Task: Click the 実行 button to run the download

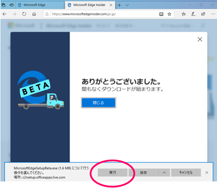Action: (x=112, y=173)
